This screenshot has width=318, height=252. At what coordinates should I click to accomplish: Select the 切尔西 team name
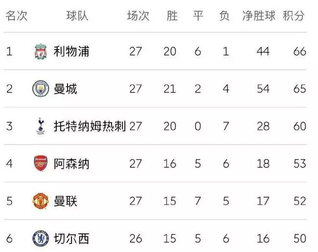[71, 238]
